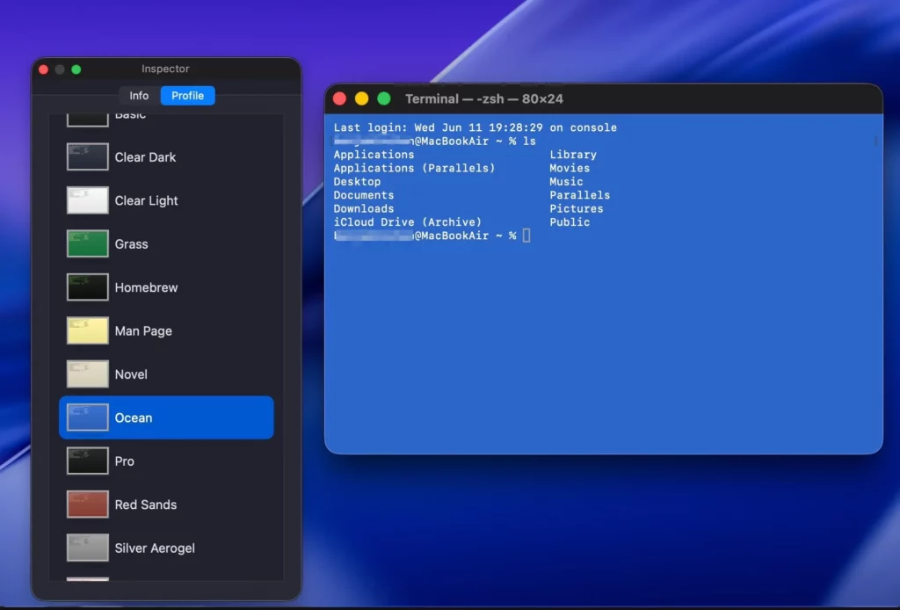This screenshot has width=900, height=610.
Task: Click the Homebrew profile name
Action: tap(147, 287)
